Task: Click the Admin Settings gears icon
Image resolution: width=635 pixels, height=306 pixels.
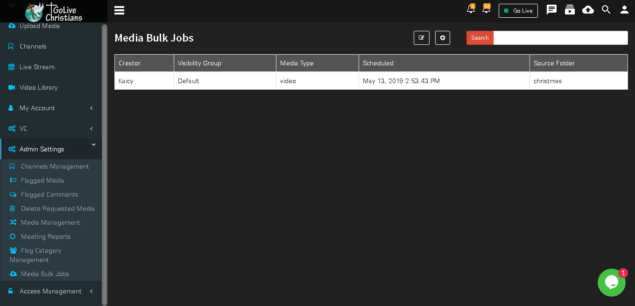Action: click(12, 149)
